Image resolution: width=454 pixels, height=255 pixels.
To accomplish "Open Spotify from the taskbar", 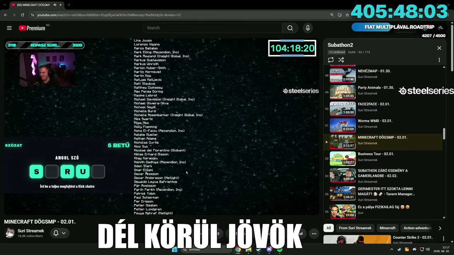I will (280, 250).
